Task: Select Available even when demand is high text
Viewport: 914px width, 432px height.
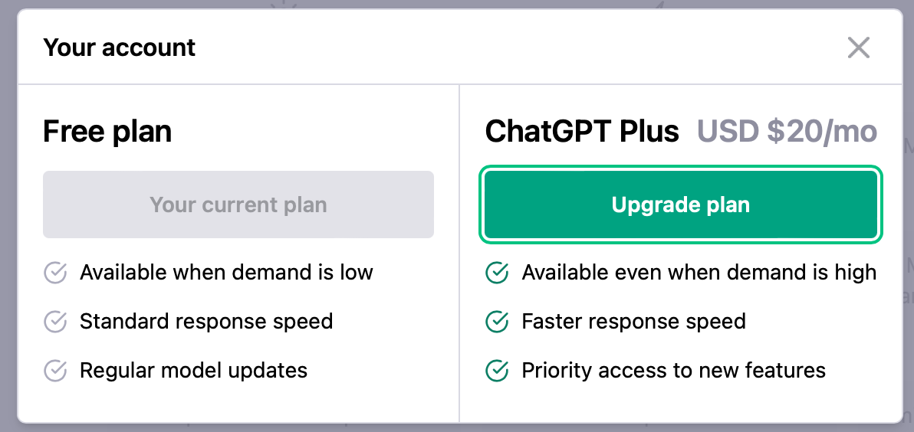Action: tap(699, 273)
